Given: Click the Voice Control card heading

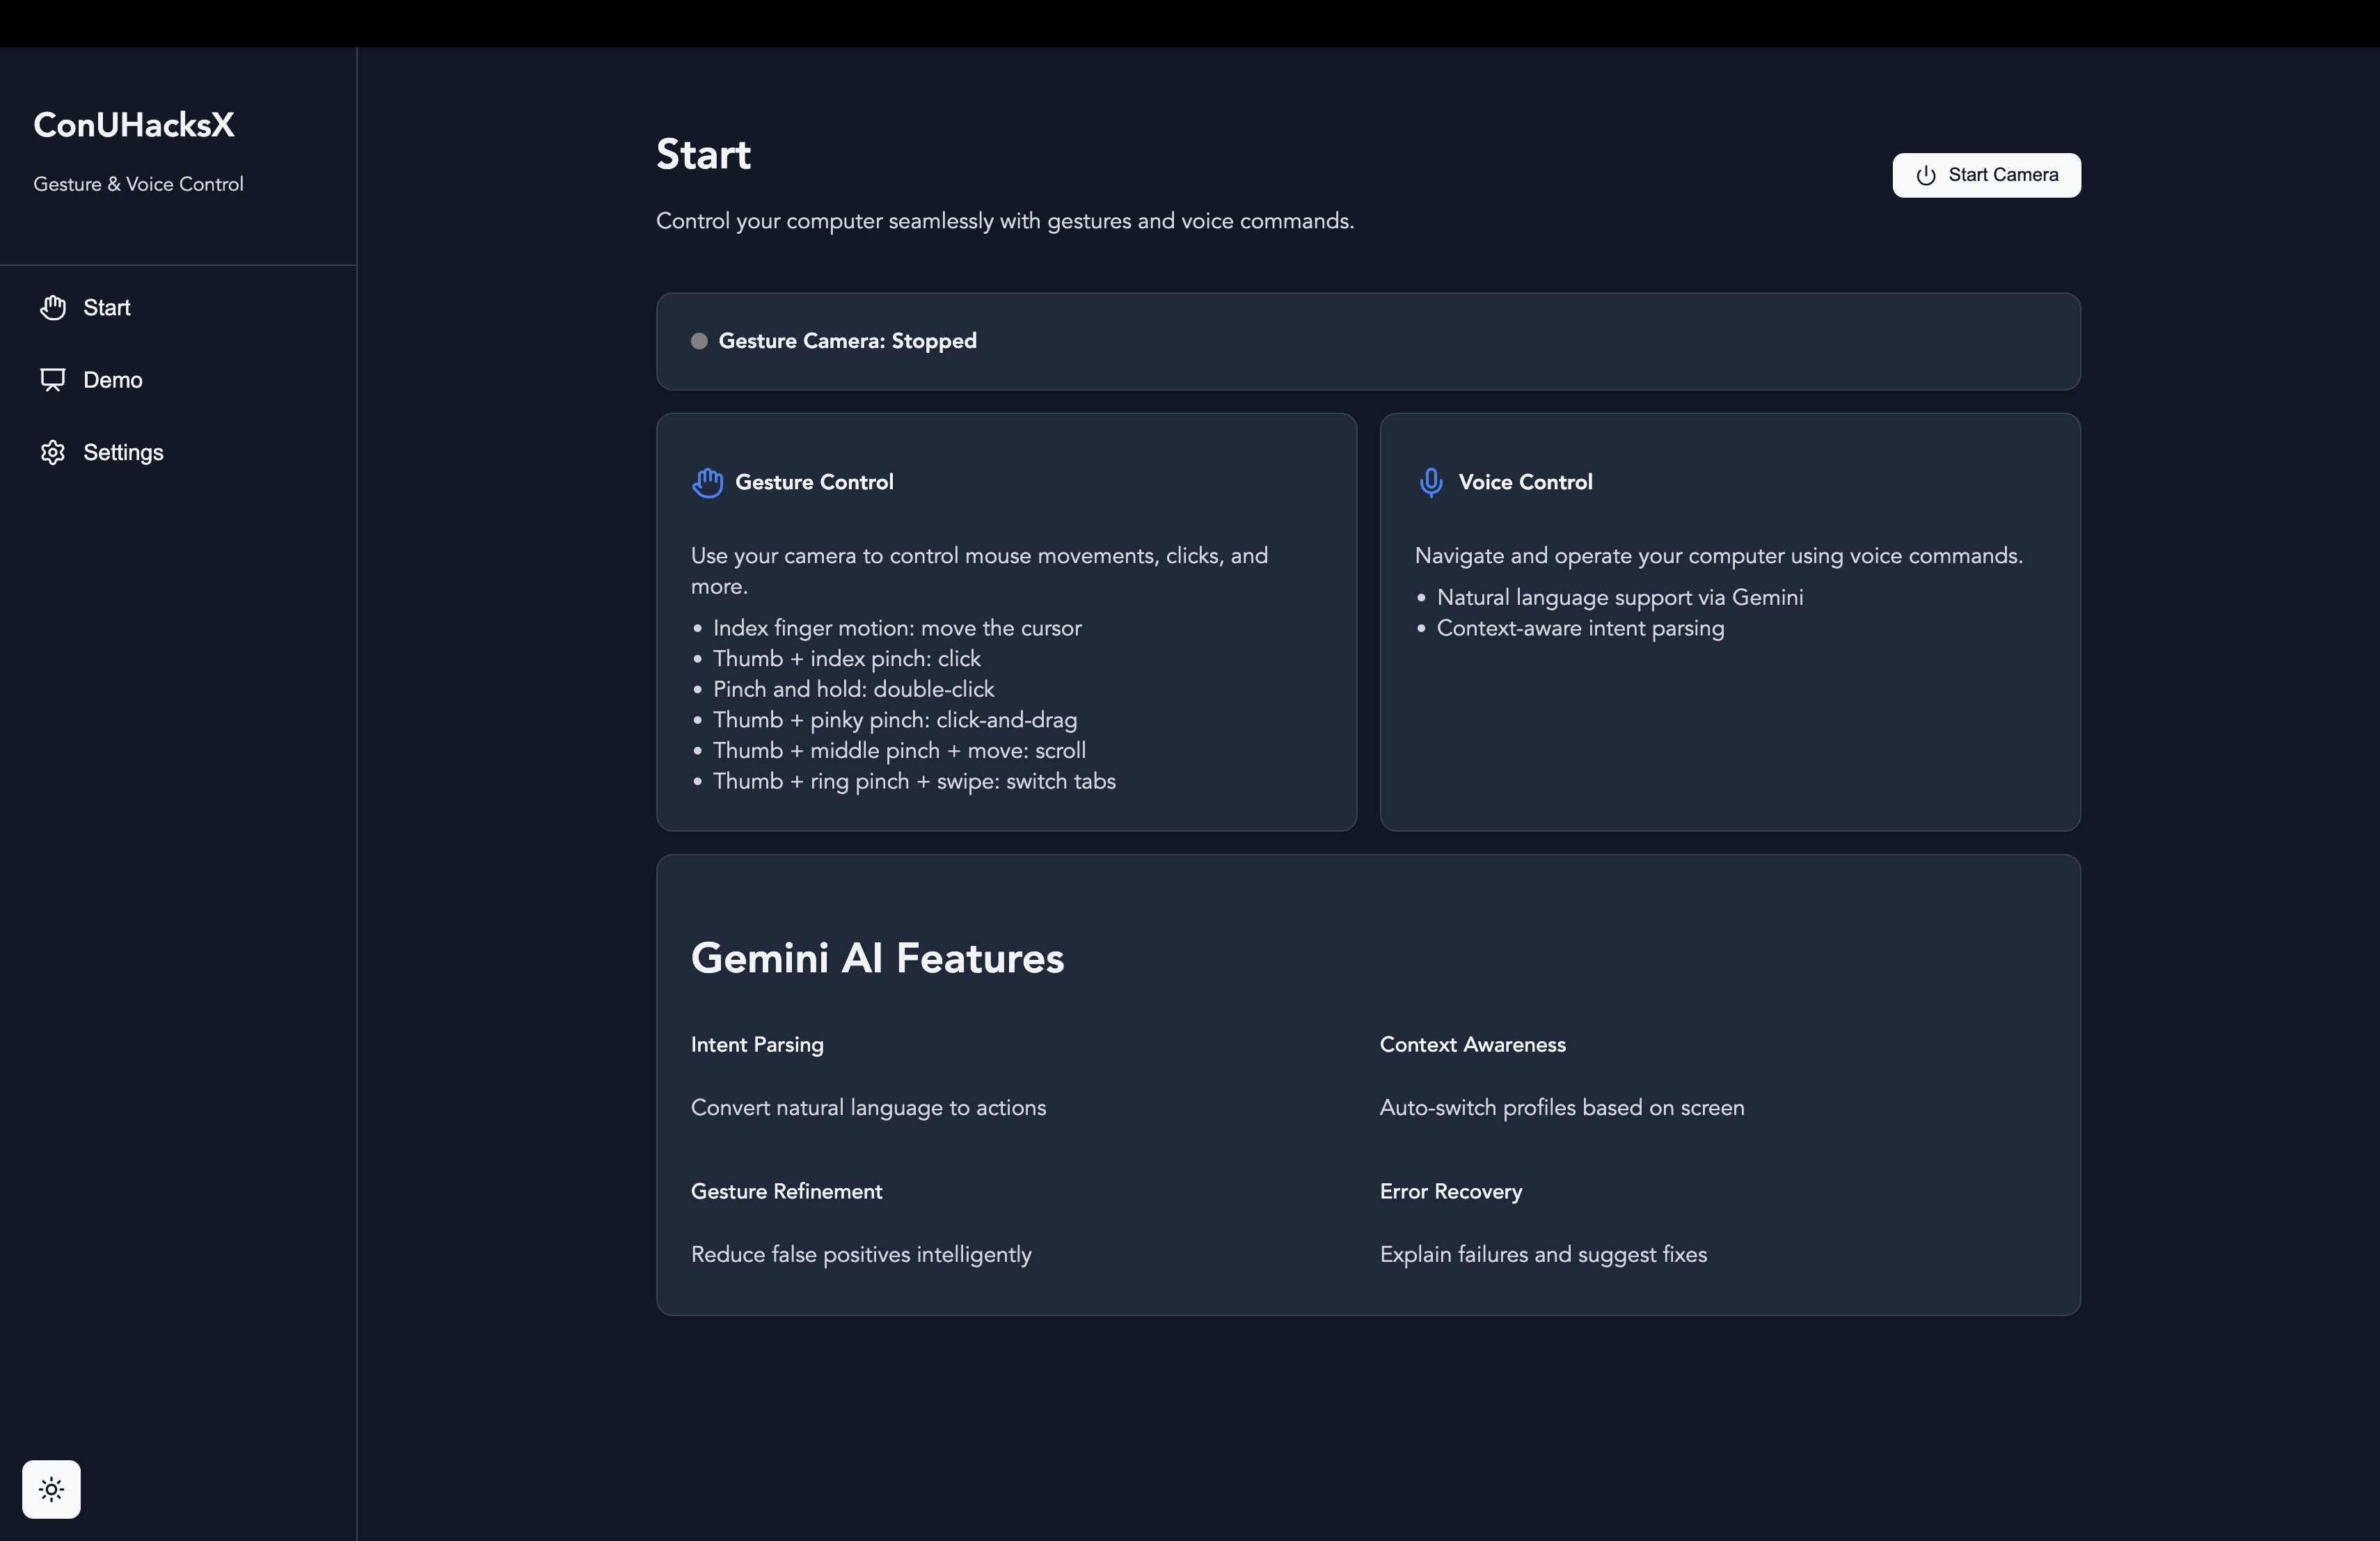Looking at the screenshot, I should [1525, 482].
